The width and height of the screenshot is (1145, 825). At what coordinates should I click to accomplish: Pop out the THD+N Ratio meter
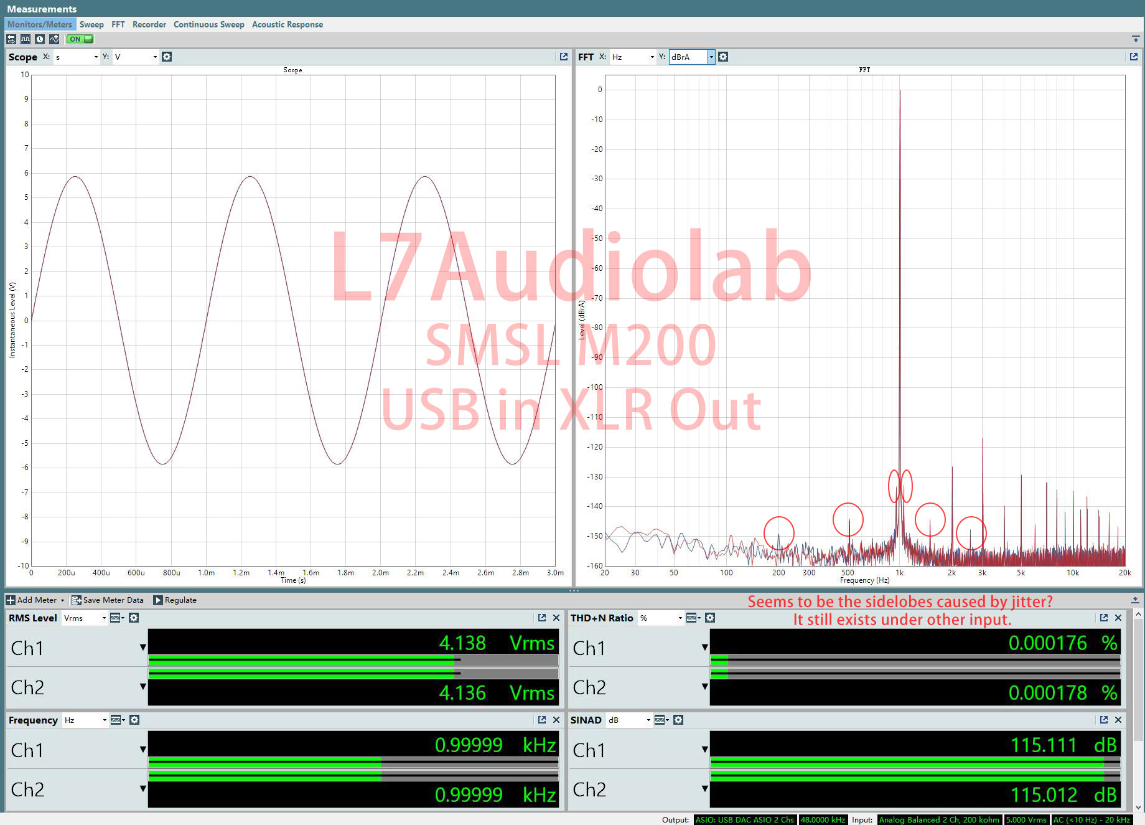point(1104,618)
